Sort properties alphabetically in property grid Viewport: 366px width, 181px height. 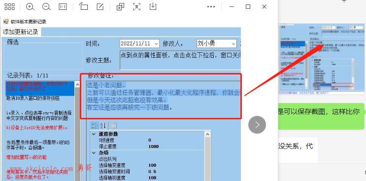coord(103,126)
